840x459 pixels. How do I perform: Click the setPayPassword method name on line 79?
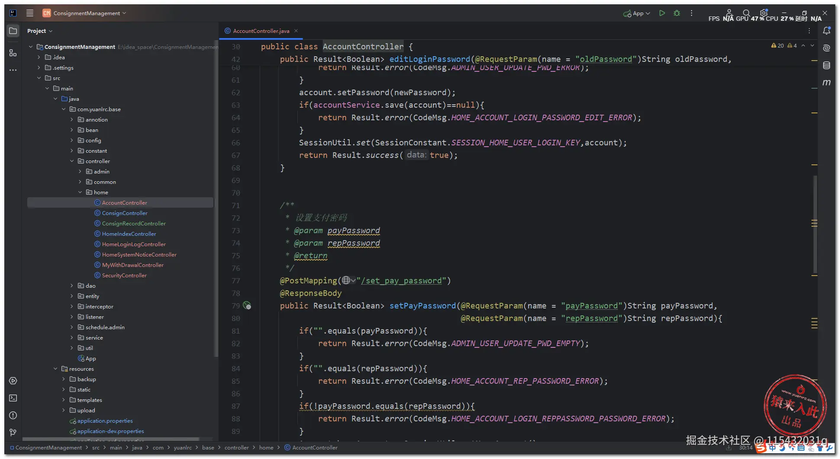click(x=423, y=306)
